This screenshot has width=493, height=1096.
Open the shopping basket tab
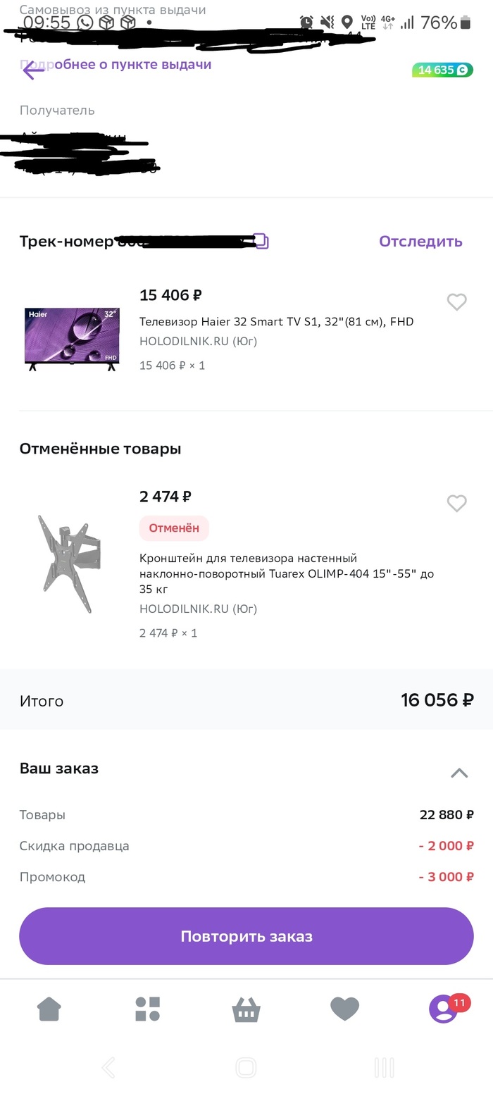tap(246, 1010)
